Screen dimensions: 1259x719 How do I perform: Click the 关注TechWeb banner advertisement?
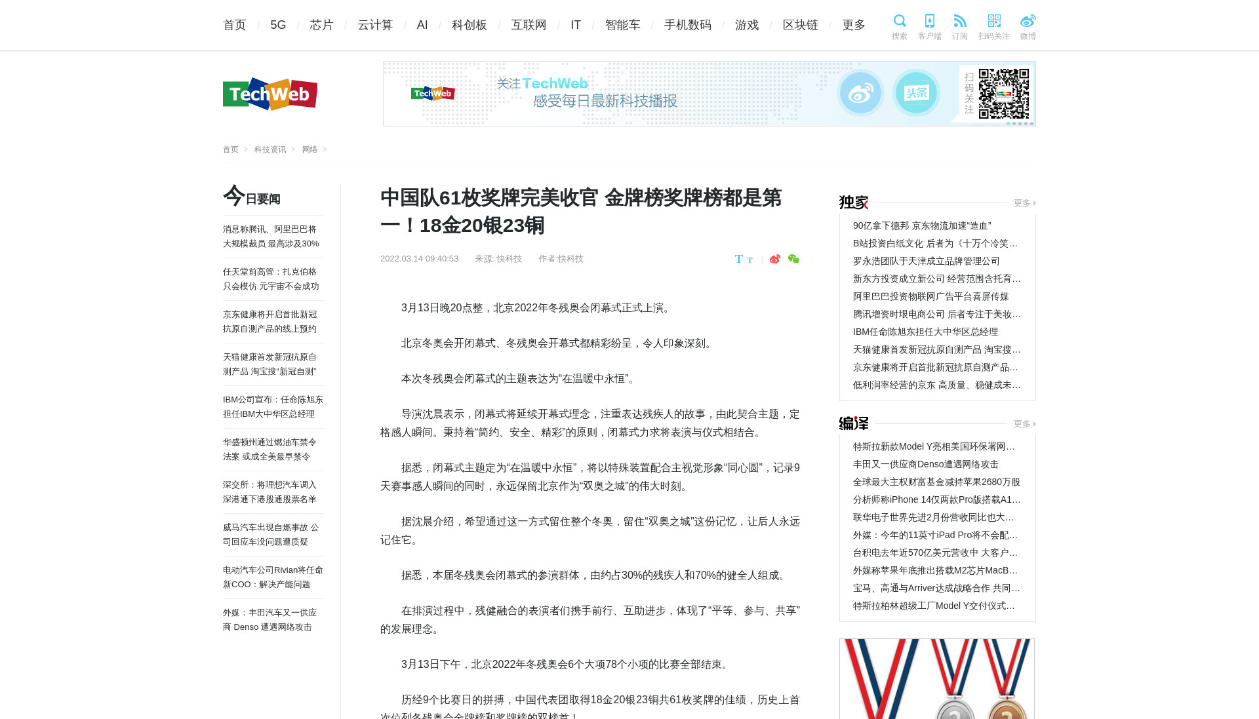[x=709, y=94]
